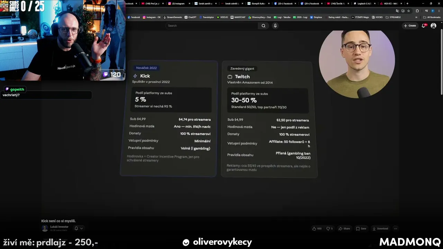Click the '$2,50 pro streamera' value
The image size is (443, 249).
[x=293, y=120]
